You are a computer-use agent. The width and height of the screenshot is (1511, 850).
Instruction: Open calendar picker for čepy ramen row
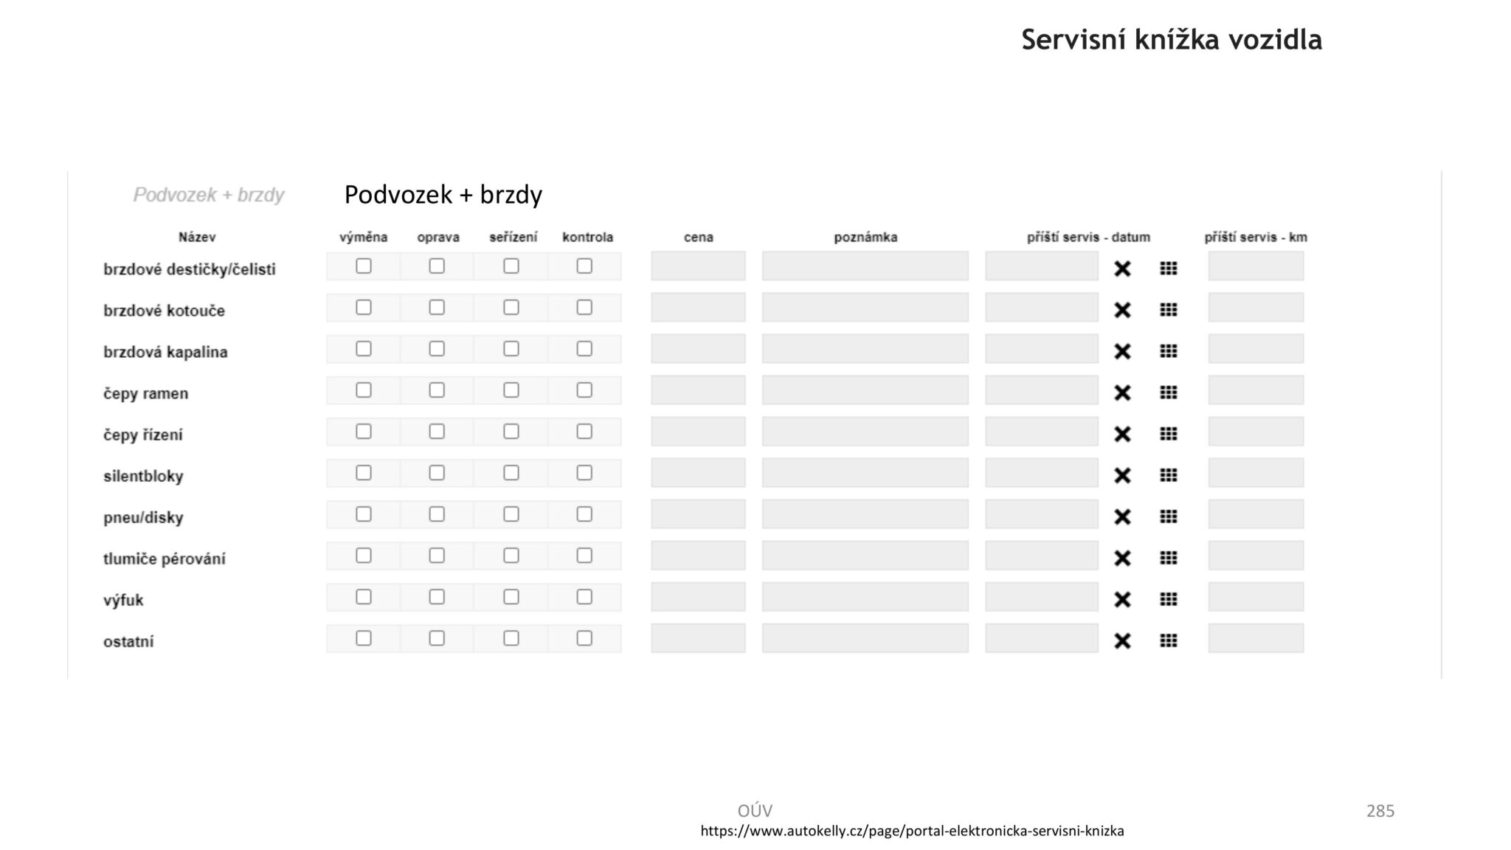tap(1168, 393)
